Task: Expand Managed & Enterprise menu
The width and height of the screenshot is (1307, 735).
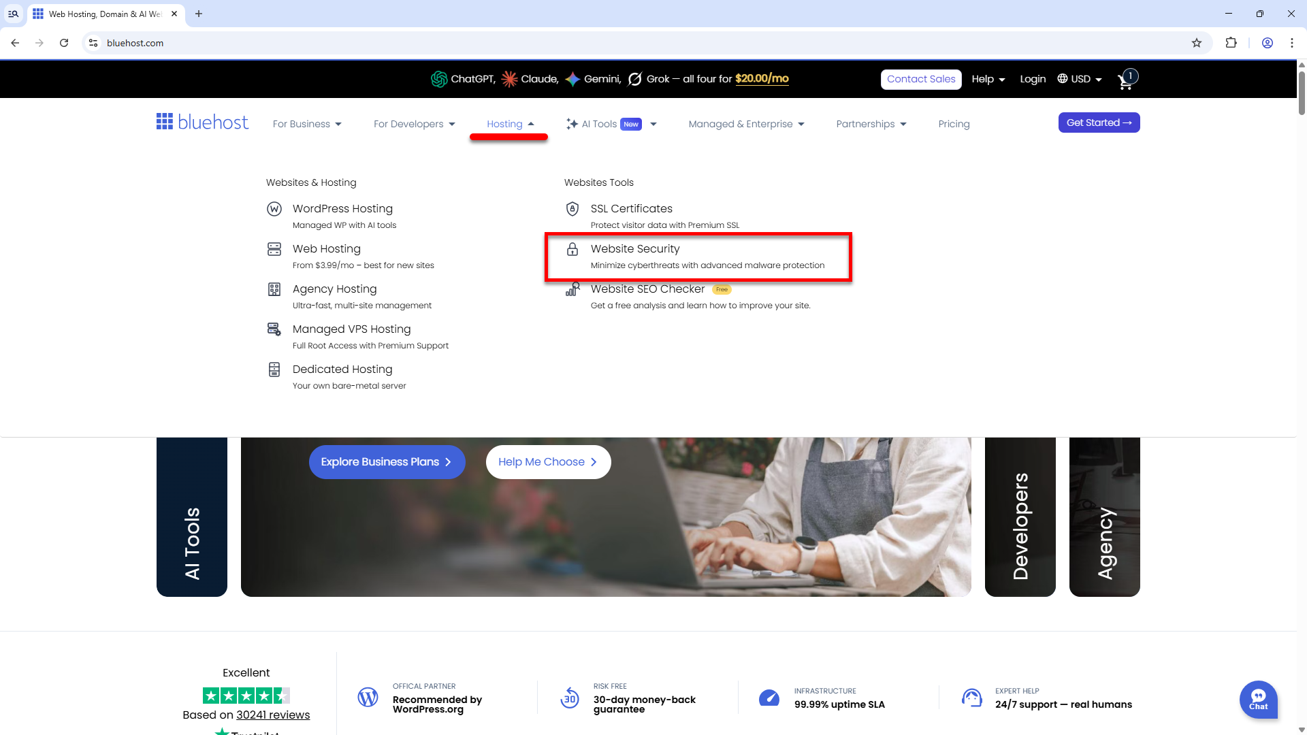Action: pos(746,124)
